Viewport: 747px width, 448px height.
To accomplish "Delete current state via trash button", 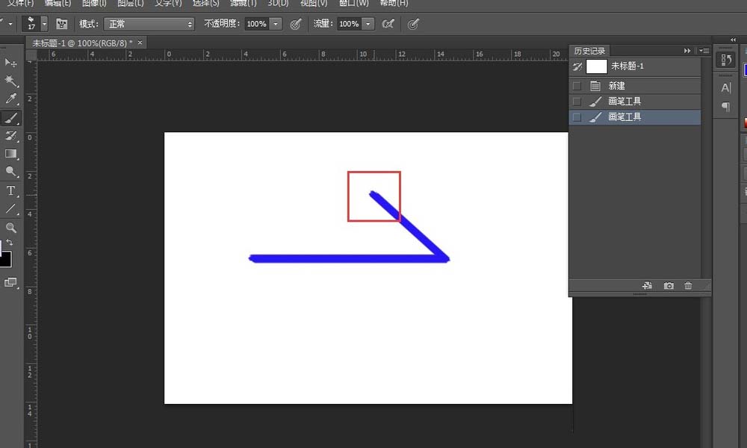I will pos(688,285).
